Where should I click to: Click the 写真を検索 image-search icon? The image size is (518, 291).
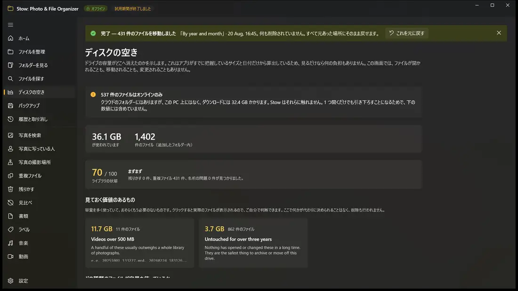click(x=10, y=135)
